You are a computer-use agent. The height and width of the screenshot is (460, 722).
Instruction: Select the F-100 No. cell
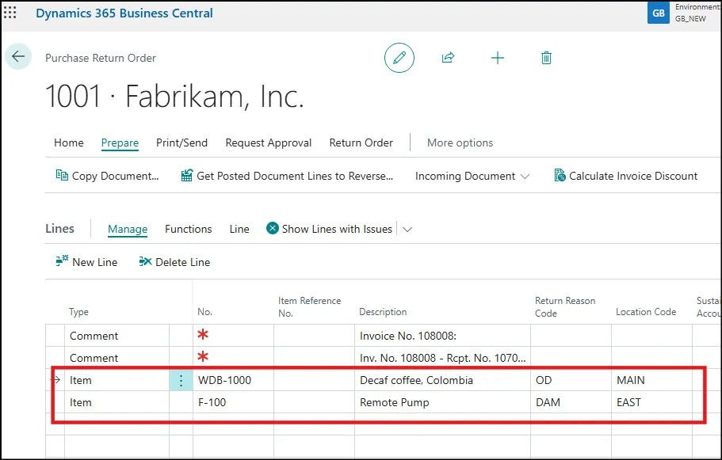click(233, 402)
